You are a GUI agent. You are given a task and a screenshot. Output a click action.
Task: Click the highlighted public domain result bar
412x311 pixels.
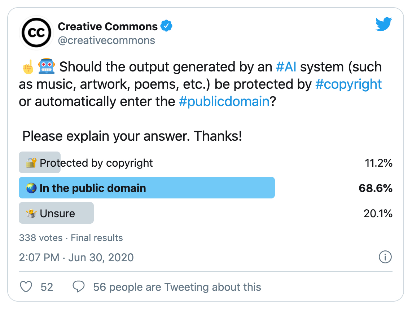pyautogui.click(x=144, y=188)
